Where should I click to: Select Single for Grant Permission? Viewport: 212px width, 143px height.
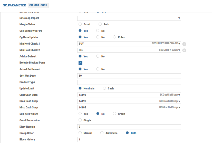click(x=80, y=120)
